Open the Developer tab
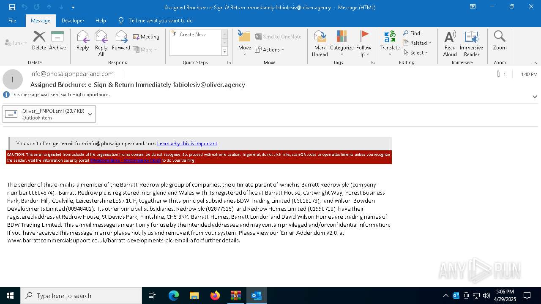 73,21
